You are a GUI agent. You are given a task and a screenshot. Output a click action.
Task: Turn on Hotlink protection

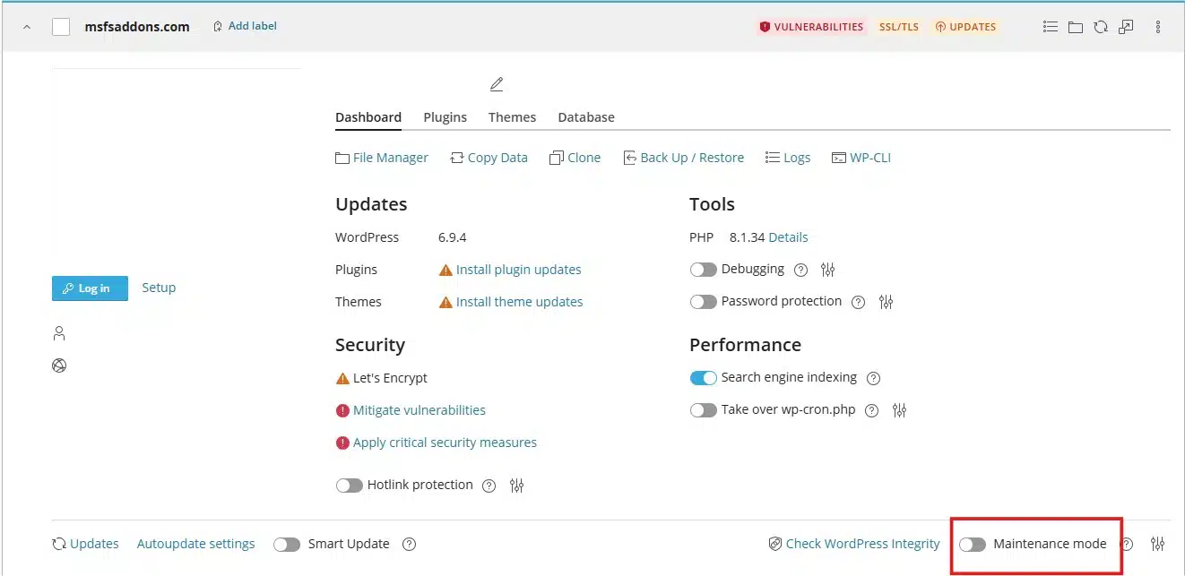pyautogui.click(x=349, y=485)
